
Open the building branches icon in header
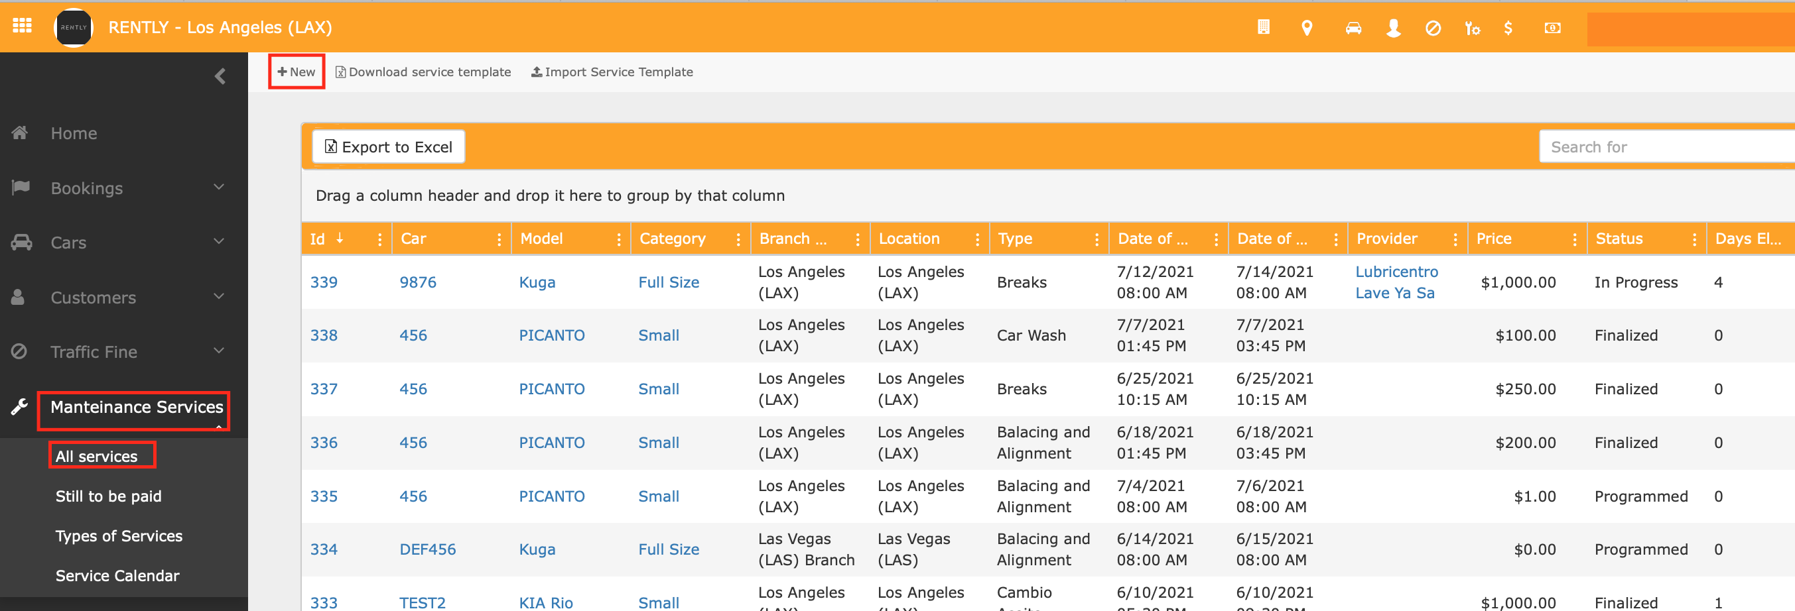pyautogui.click(x=1263, y=27)
